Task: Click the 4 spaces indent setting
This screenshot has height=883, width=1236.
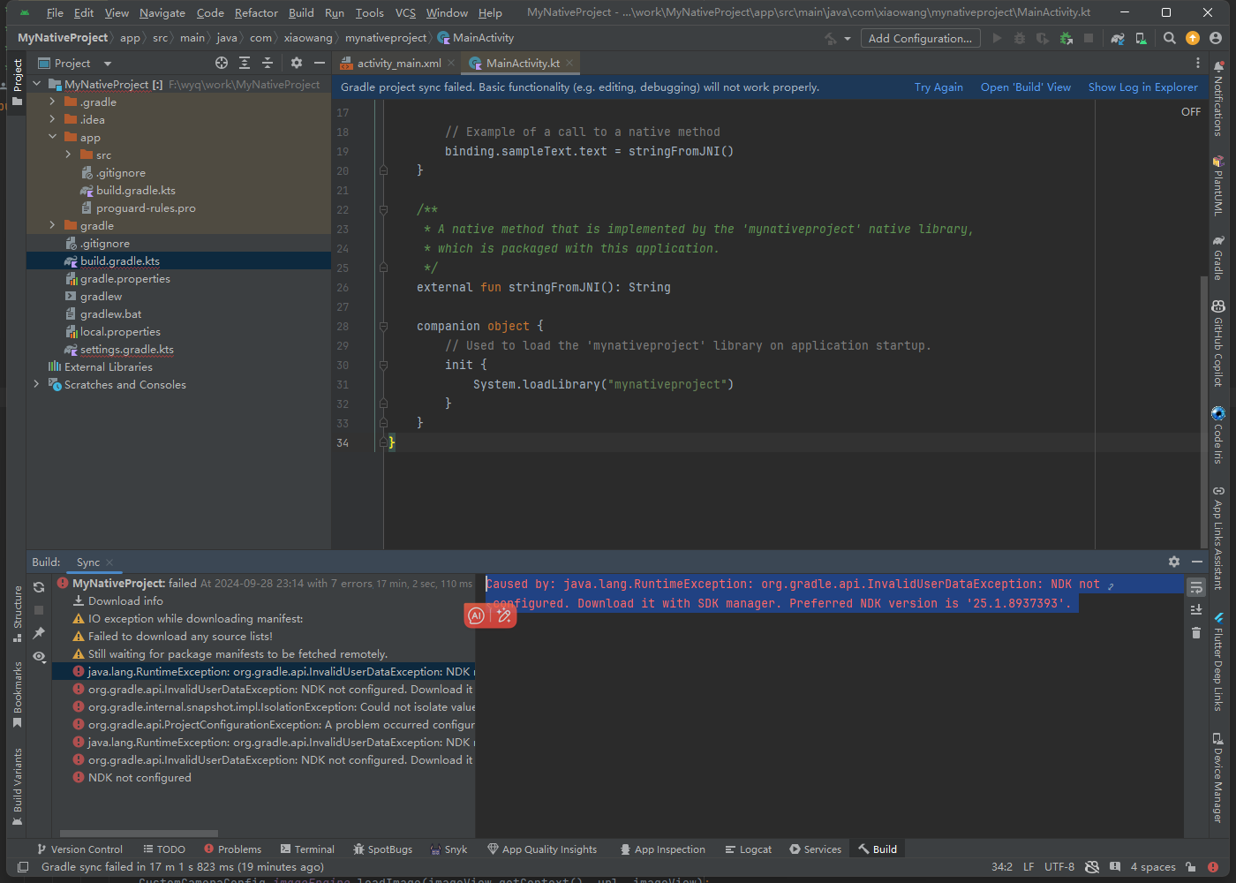Action: [1153, 867]
